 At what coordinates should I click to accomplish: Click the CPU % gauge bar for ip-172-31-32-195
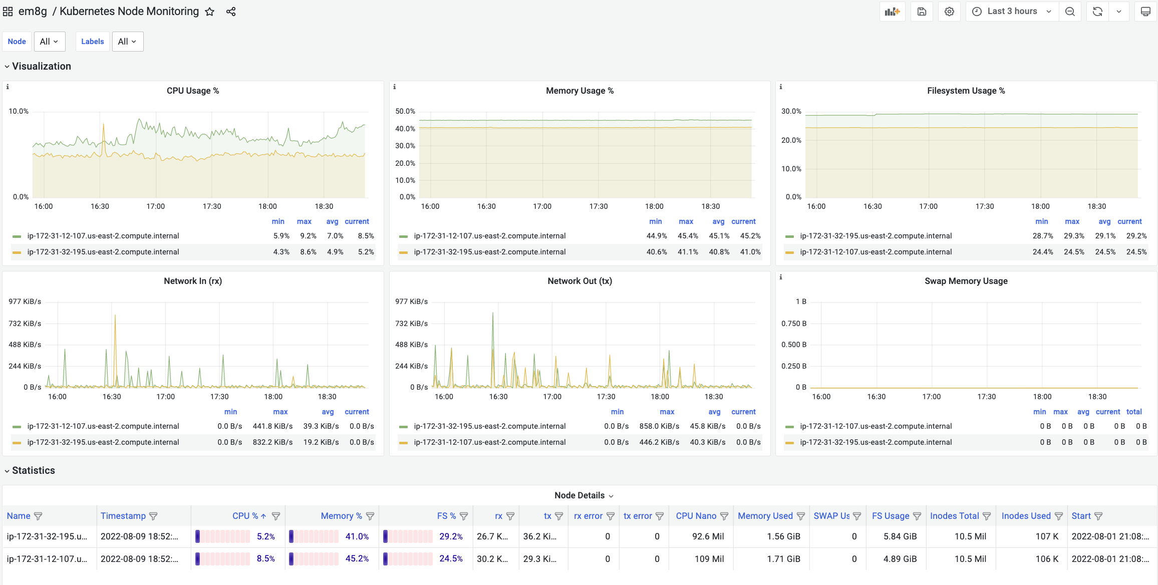(222, 536)
